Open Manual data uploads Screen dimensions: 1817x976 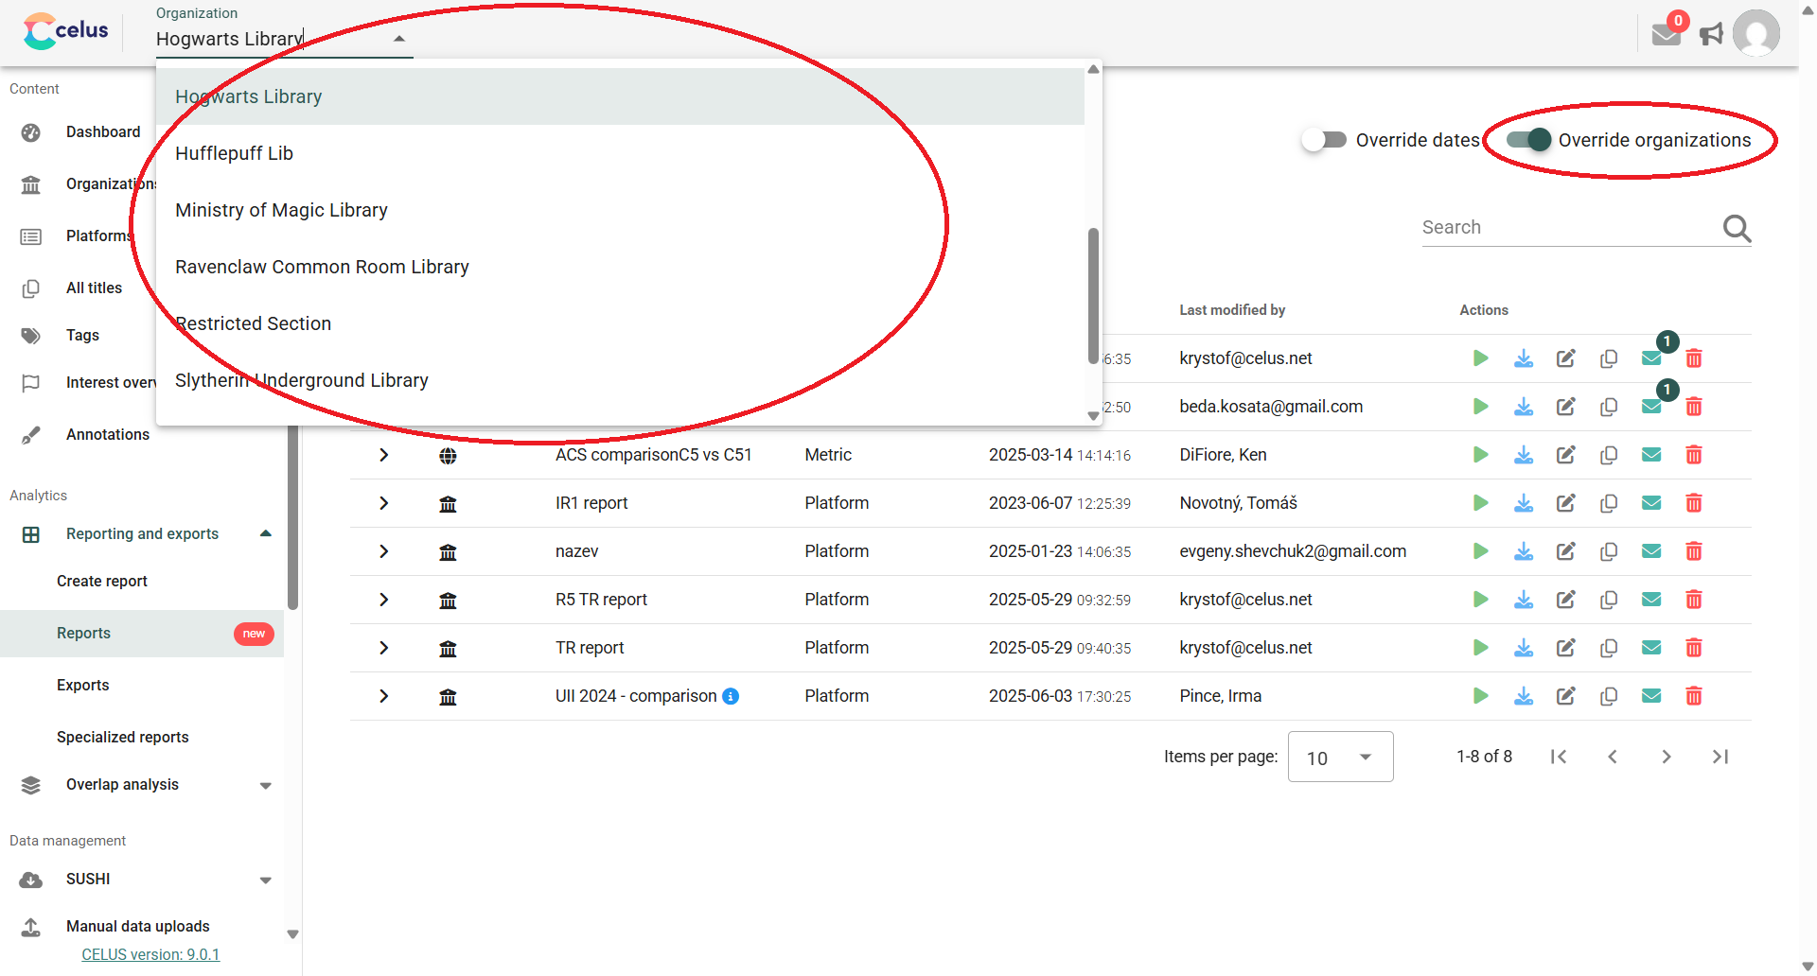pyautogui.click(x=137, y=927)
